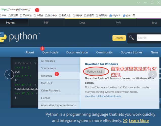This screenshot has height=126, width=161.
Task: Select Source code in Downloads menu
Action: pos(59,68)
